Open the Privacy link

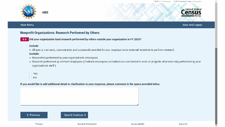coord(39,124)
